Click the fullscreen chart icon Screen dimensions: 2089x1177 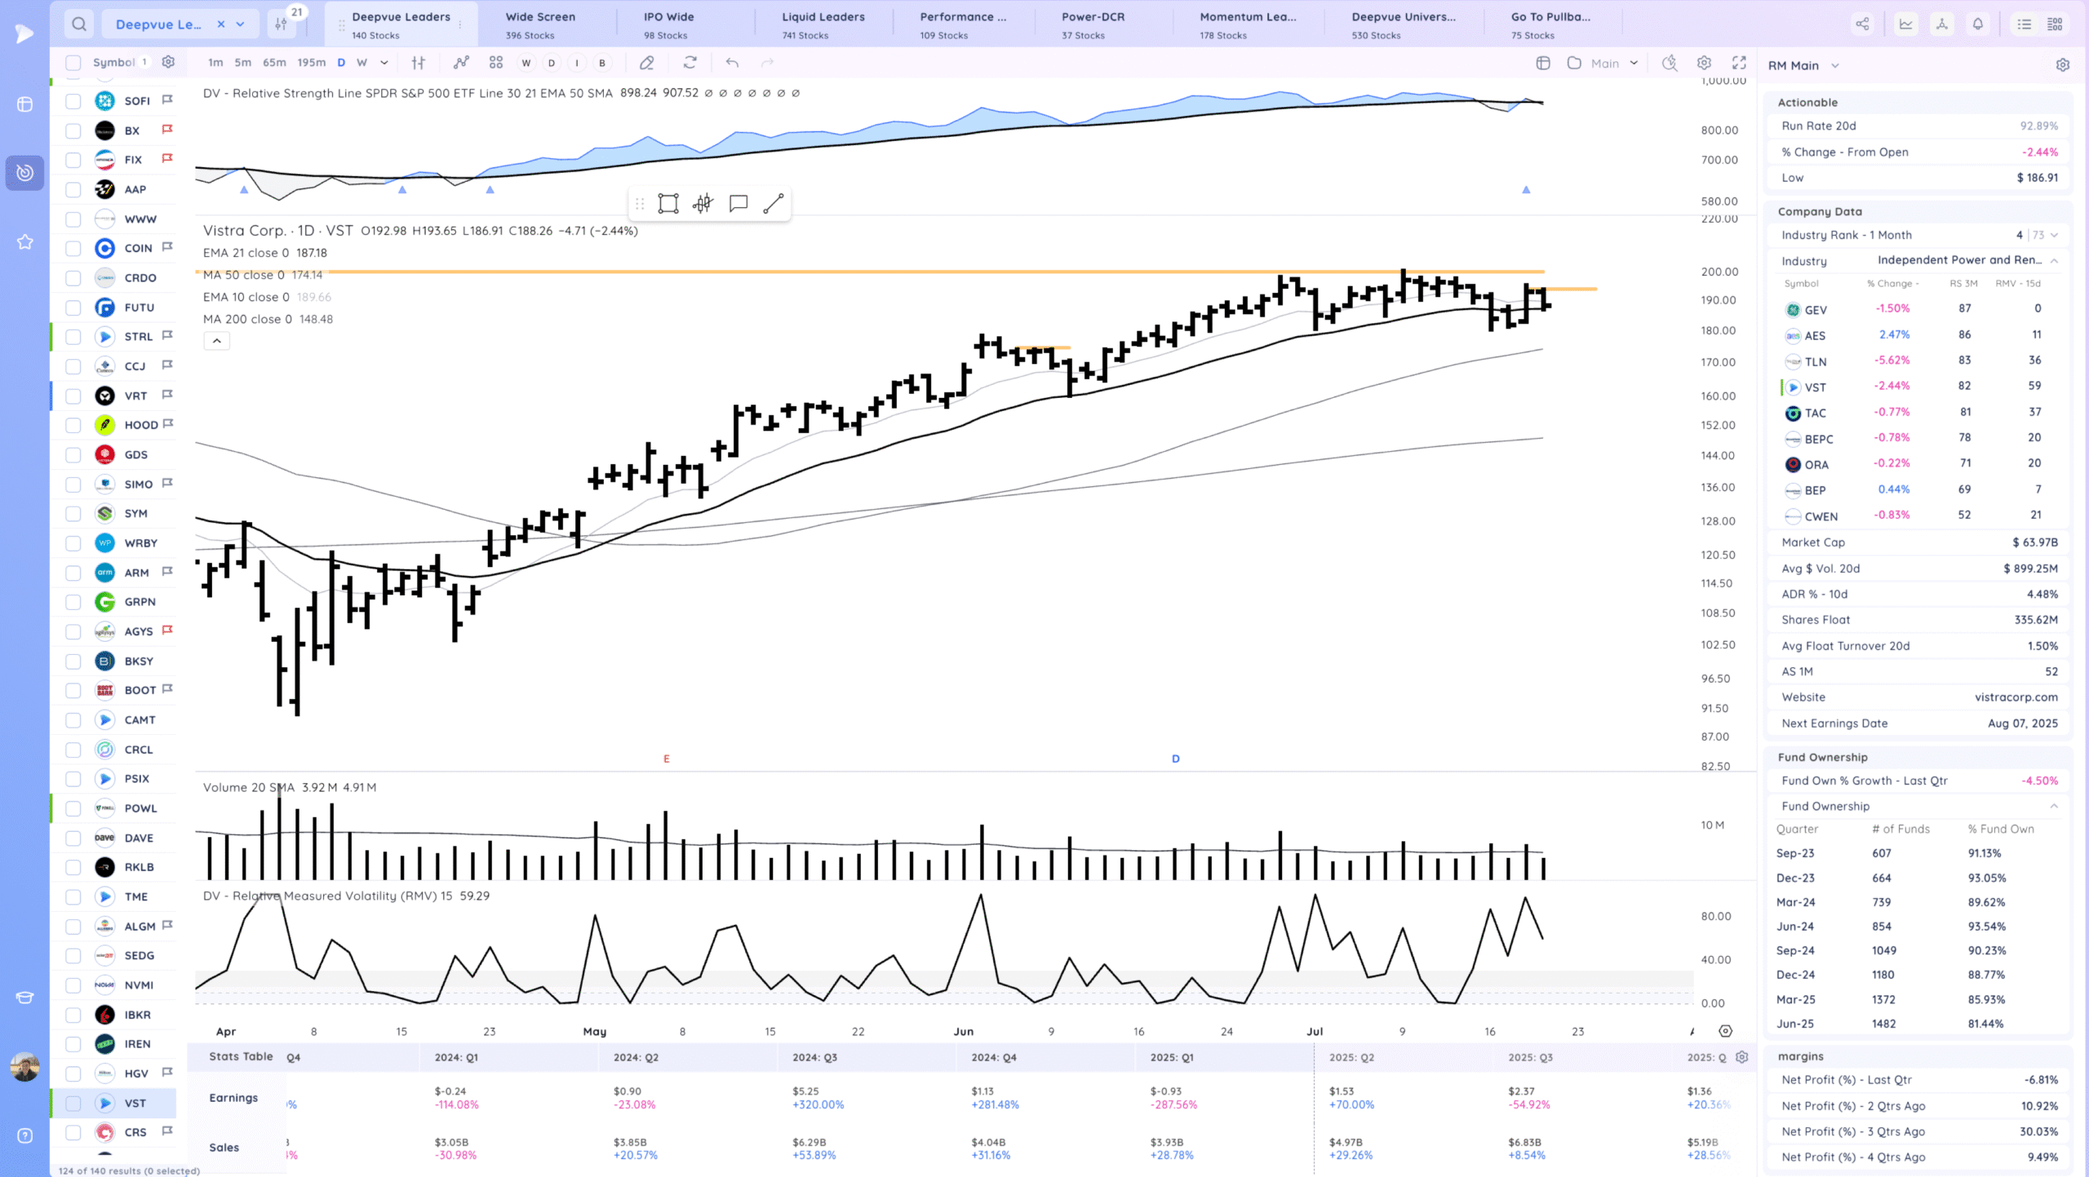(1739, 63)
